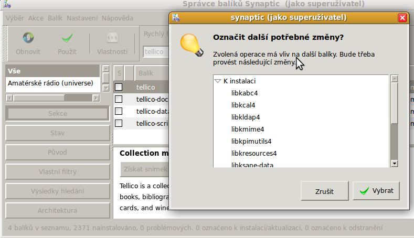Select the tellico-scripts package row
Viewport: 414px width, 238px height.
[x=141, y=123]
